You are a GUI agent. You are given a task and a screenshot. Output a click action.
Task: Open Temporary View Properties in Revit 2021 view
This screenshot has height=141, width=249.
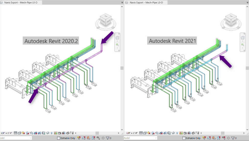coord(185,133)
